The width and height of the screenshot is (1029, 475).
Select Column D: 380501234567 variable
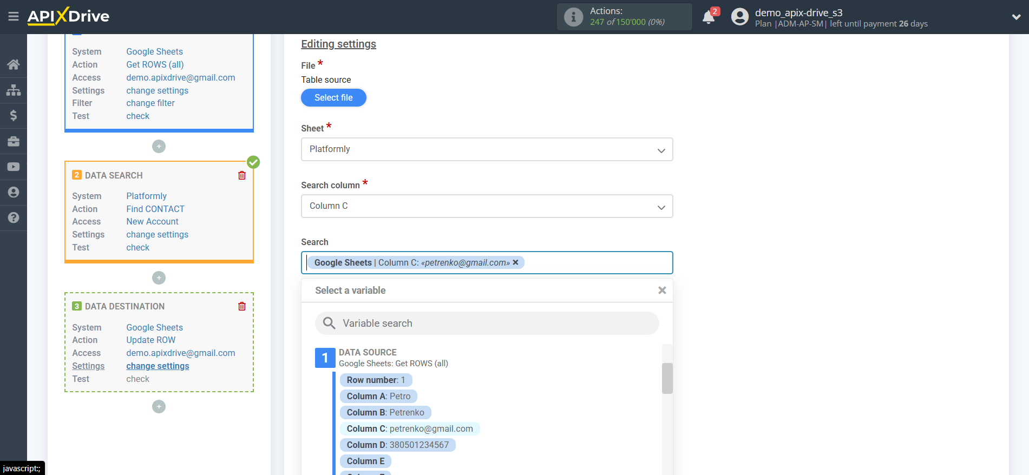(398, 445)
